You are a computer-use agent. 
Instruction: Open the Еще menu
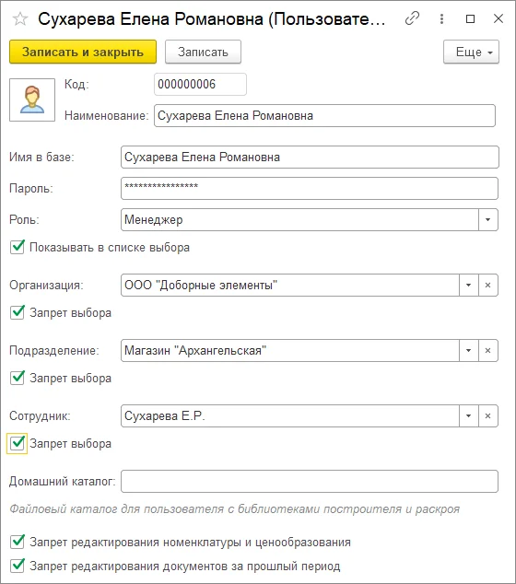(x=471, y=52)
